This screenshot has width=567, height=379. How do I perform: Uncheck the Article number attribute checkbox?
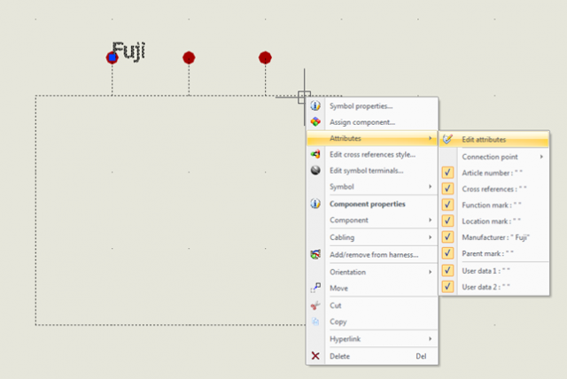pos(447,173)
